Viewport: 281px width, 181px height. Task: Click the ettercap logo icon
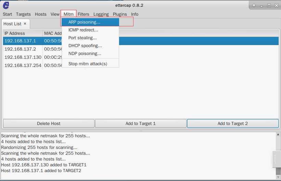coord(6,5)
